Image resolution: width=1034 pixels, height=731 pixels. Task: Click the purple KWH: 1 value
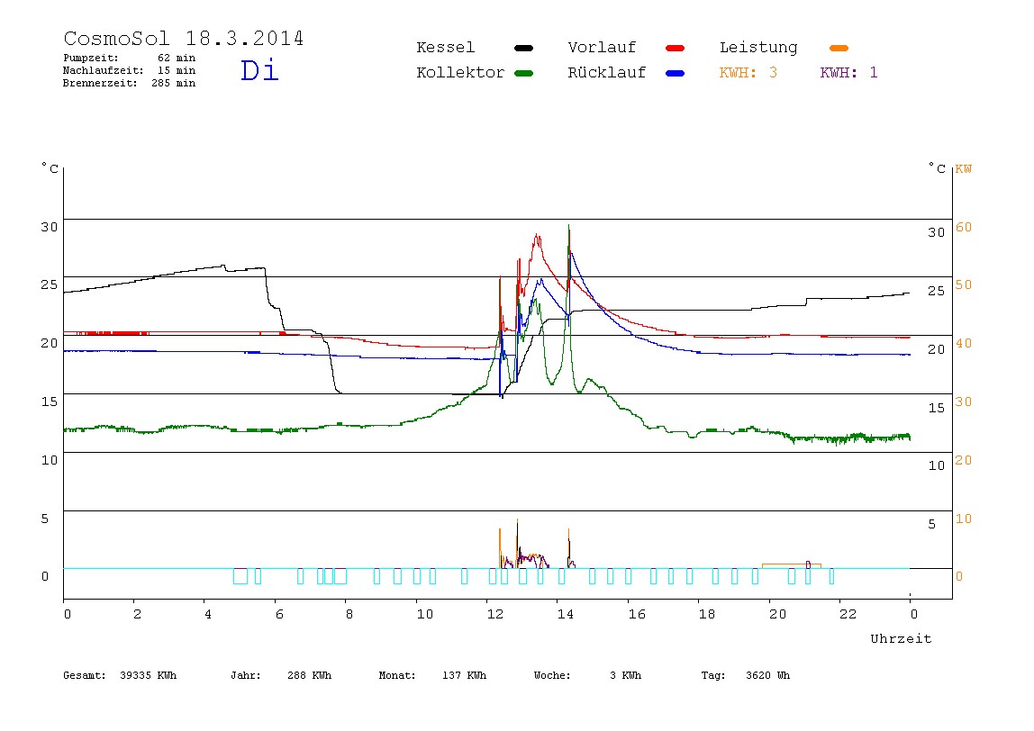click(x=848, y=73)
